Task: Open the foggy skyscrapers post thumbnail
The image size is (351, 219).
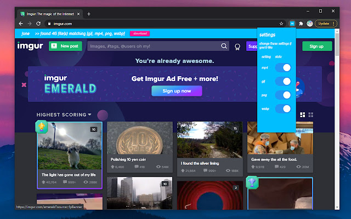Action: coord(140,193)
